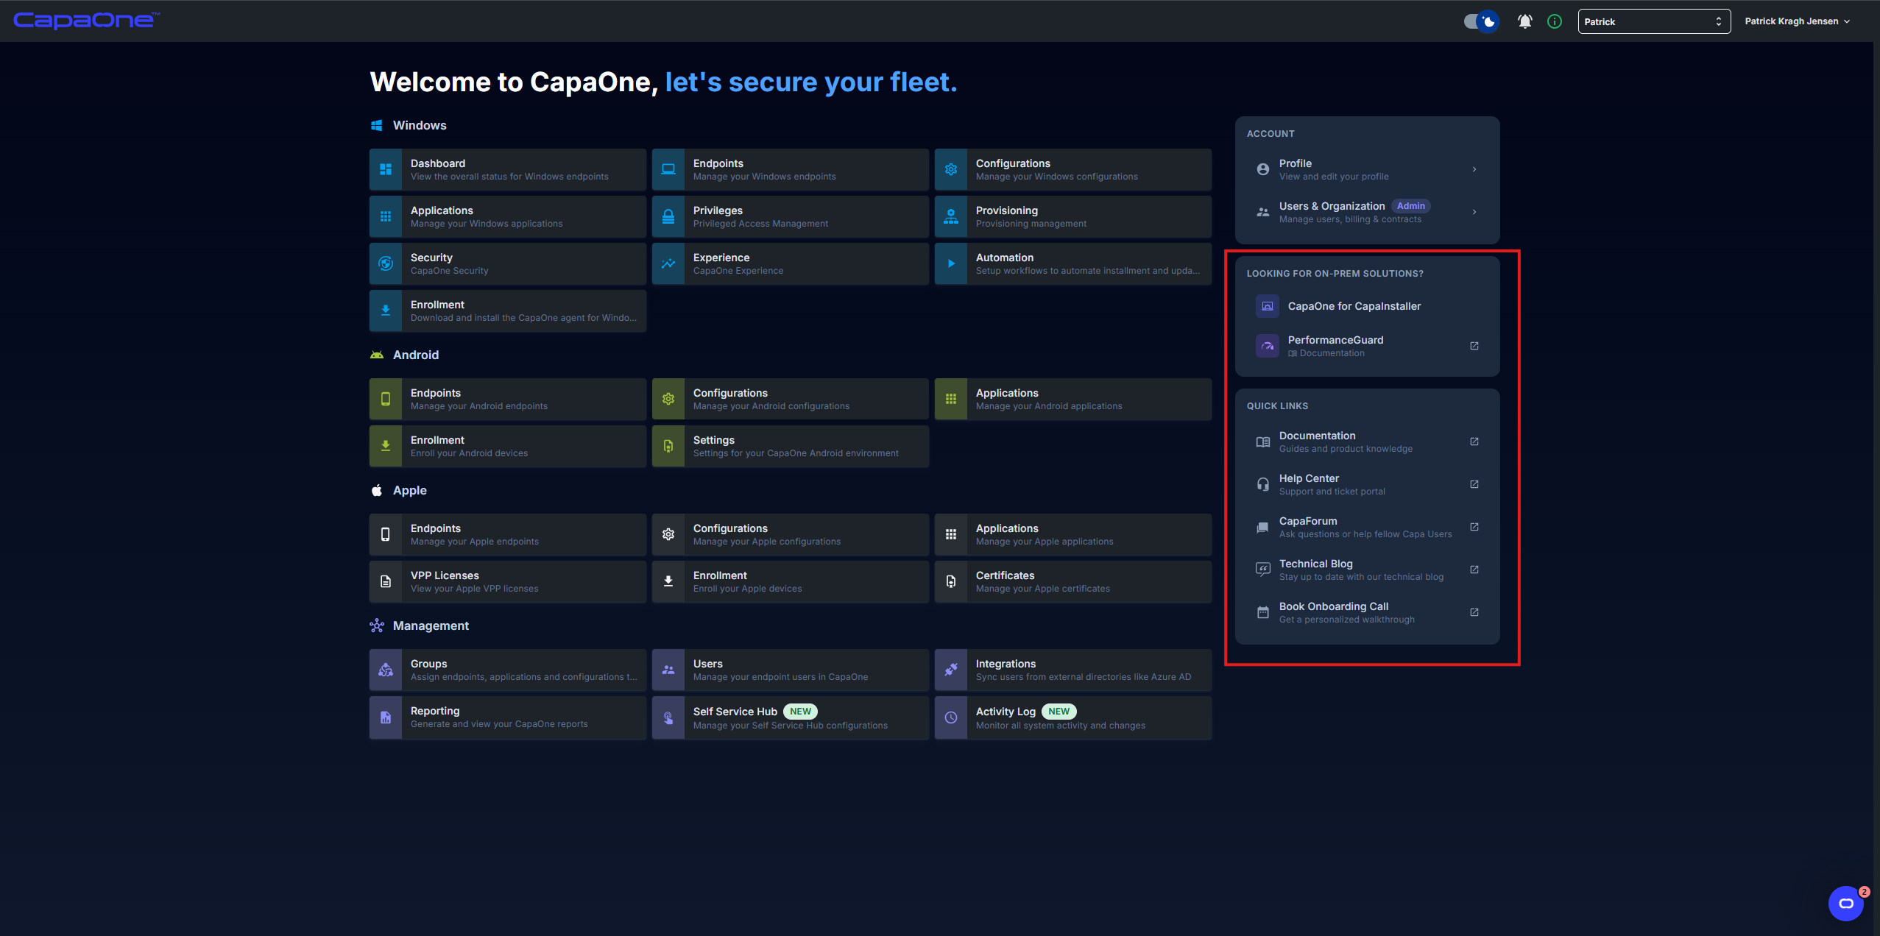Click the Android Settings icon

[x=668, y=446]
